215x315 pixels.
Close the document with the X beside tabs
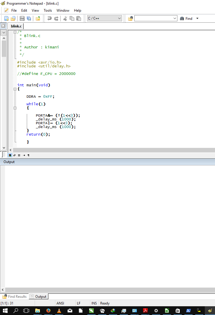(3, 26)
